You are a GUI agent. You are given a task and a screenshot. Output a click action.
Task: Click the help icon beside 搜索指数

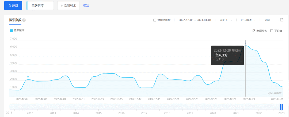point(24,20)
